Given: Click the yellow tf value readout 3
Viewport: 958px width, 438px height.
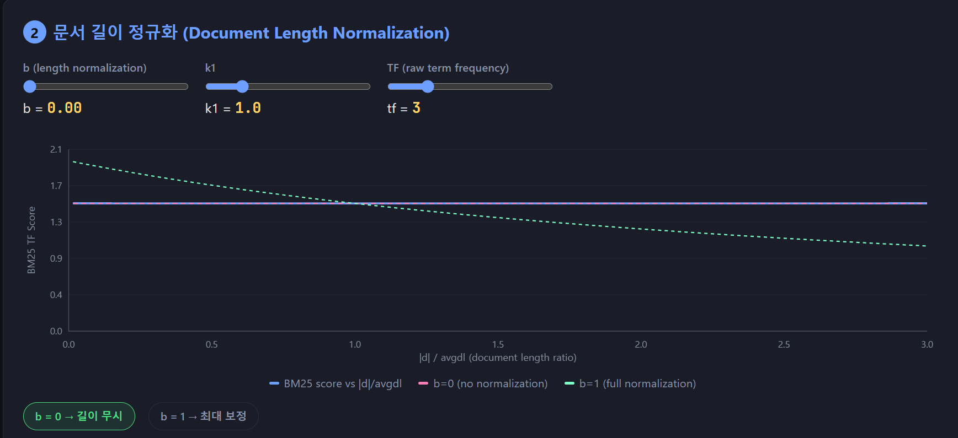Looking at the screenshot, I should [416, 108].
